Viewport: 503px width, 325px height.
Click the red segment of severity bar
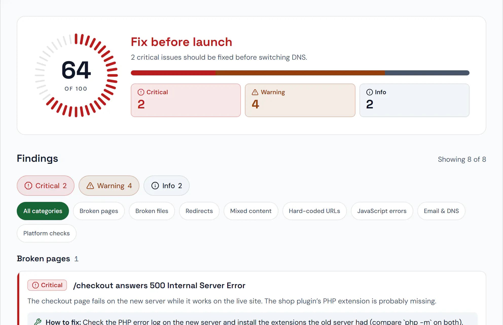point(173,73)
